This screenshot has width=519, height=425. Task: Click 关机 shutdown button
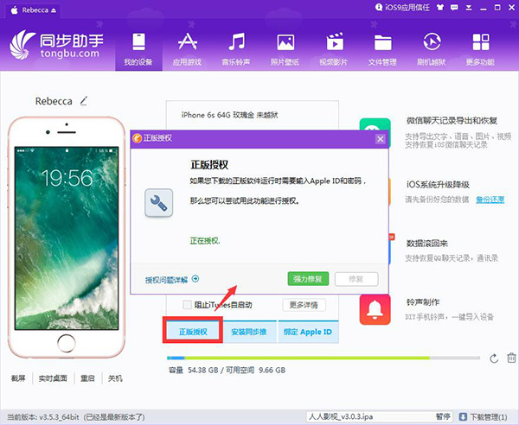[115, 378]
